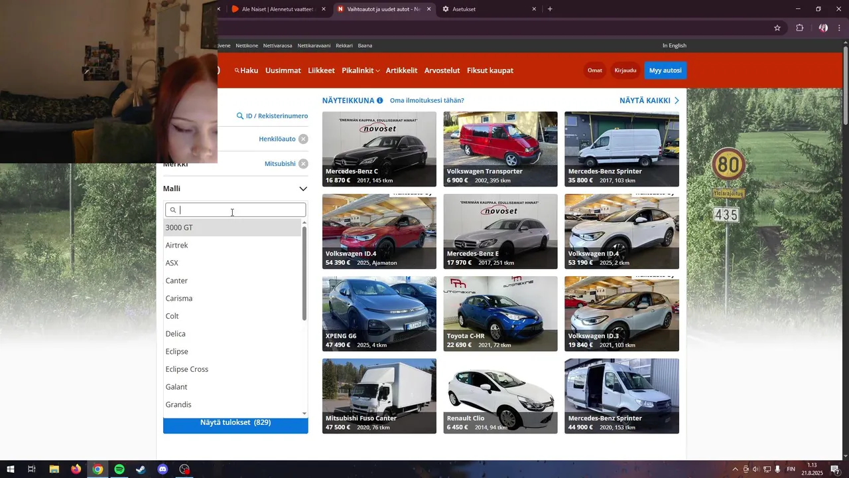Select 3000 GT from the model list
Viewport: 849px width, 478px height.
click(233, 228)
